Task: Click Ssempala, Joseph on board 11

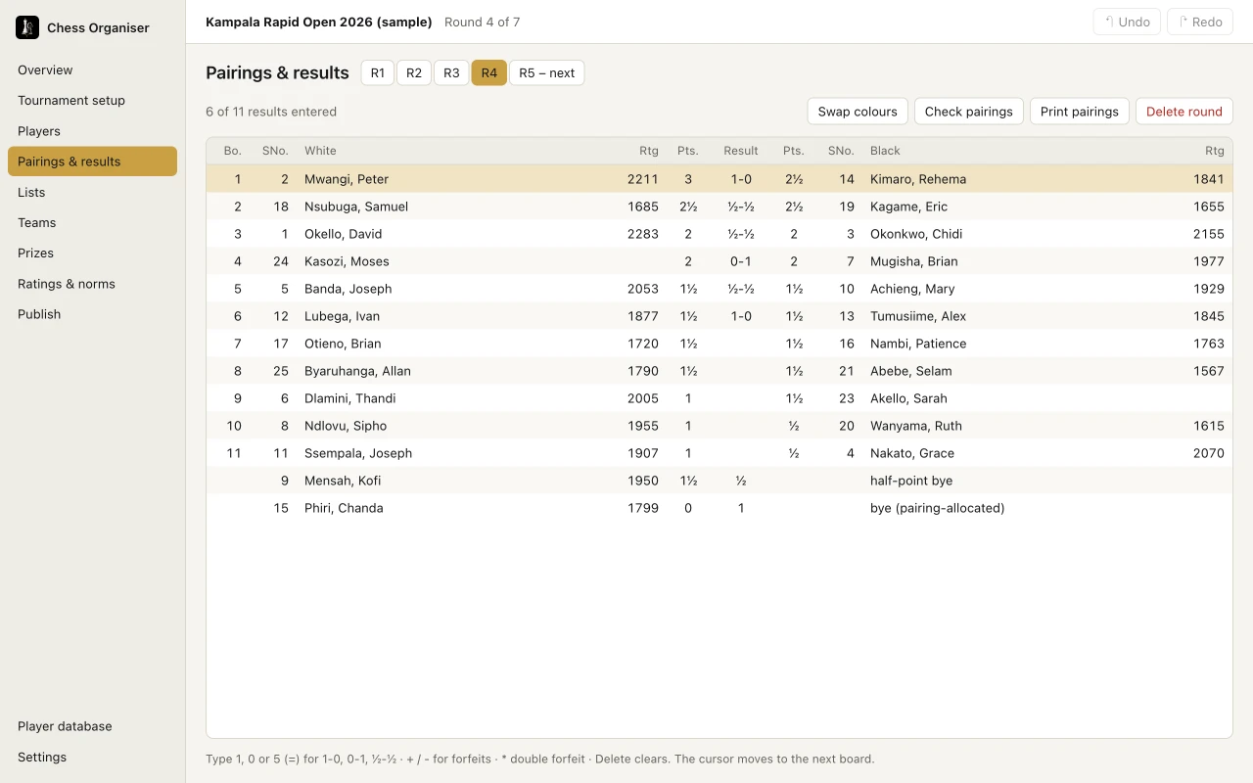Action: 358,453
